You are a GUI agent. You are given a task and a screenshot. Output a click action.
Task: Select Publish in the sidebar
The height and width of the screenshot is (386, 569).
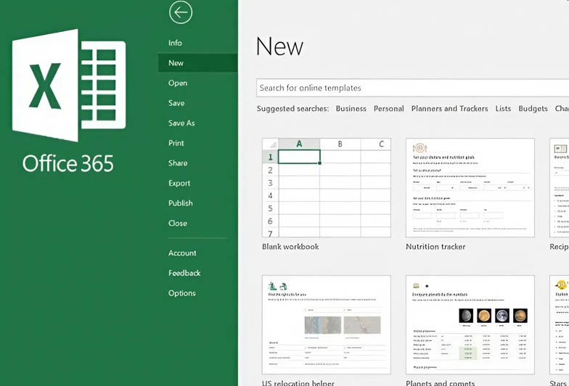coord(180,203)
